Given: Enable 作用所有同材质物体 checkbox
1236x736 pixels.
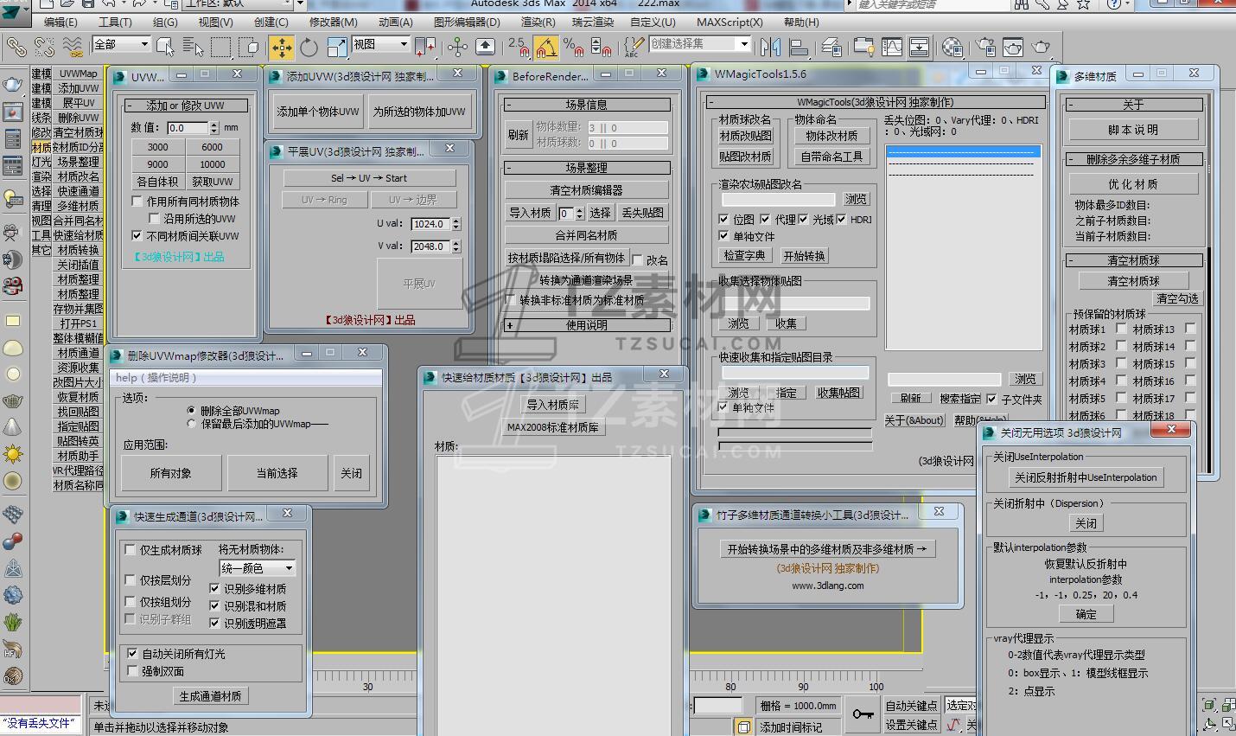Looking at the screenshot, I should pos(137,202).
